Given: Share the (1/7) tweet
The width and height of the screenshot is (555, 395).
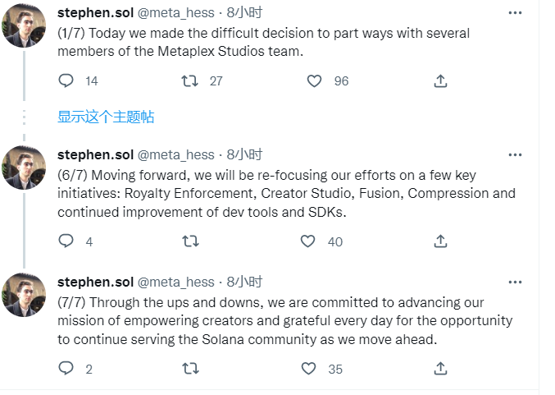Looking at the screenshot, I should point(440,80).
